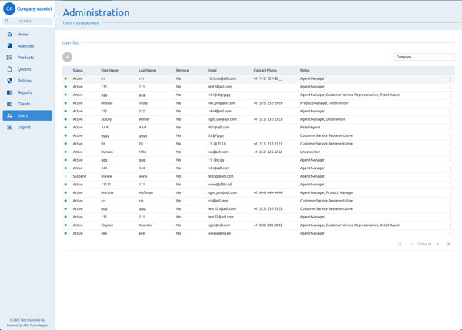
Task: Open row actions menu for Clayton Knowles
Action: 450,225
